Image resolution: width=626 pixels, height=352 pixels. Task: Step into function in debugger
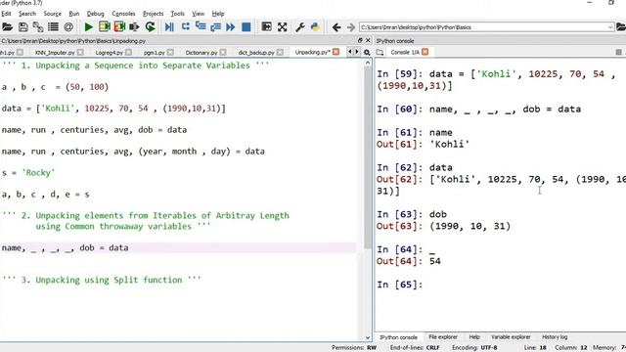tap(201, 27)
